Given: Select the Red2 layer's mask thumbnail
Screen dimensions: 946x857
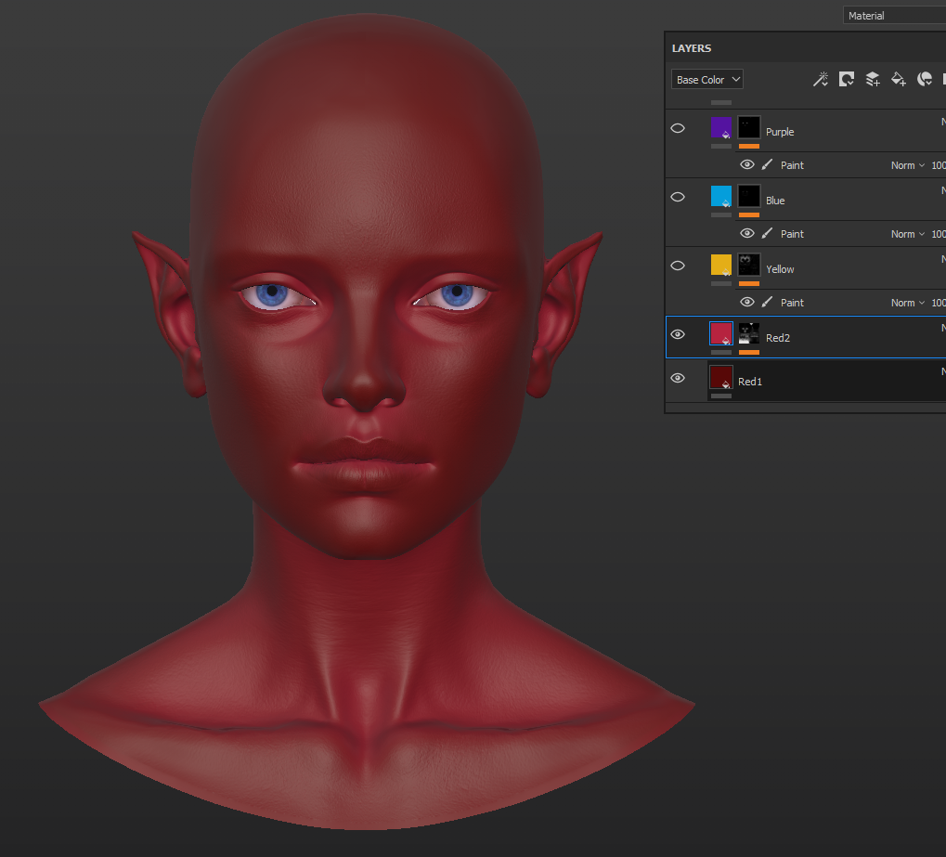Looking at the screenshot, I should point(749,333).
